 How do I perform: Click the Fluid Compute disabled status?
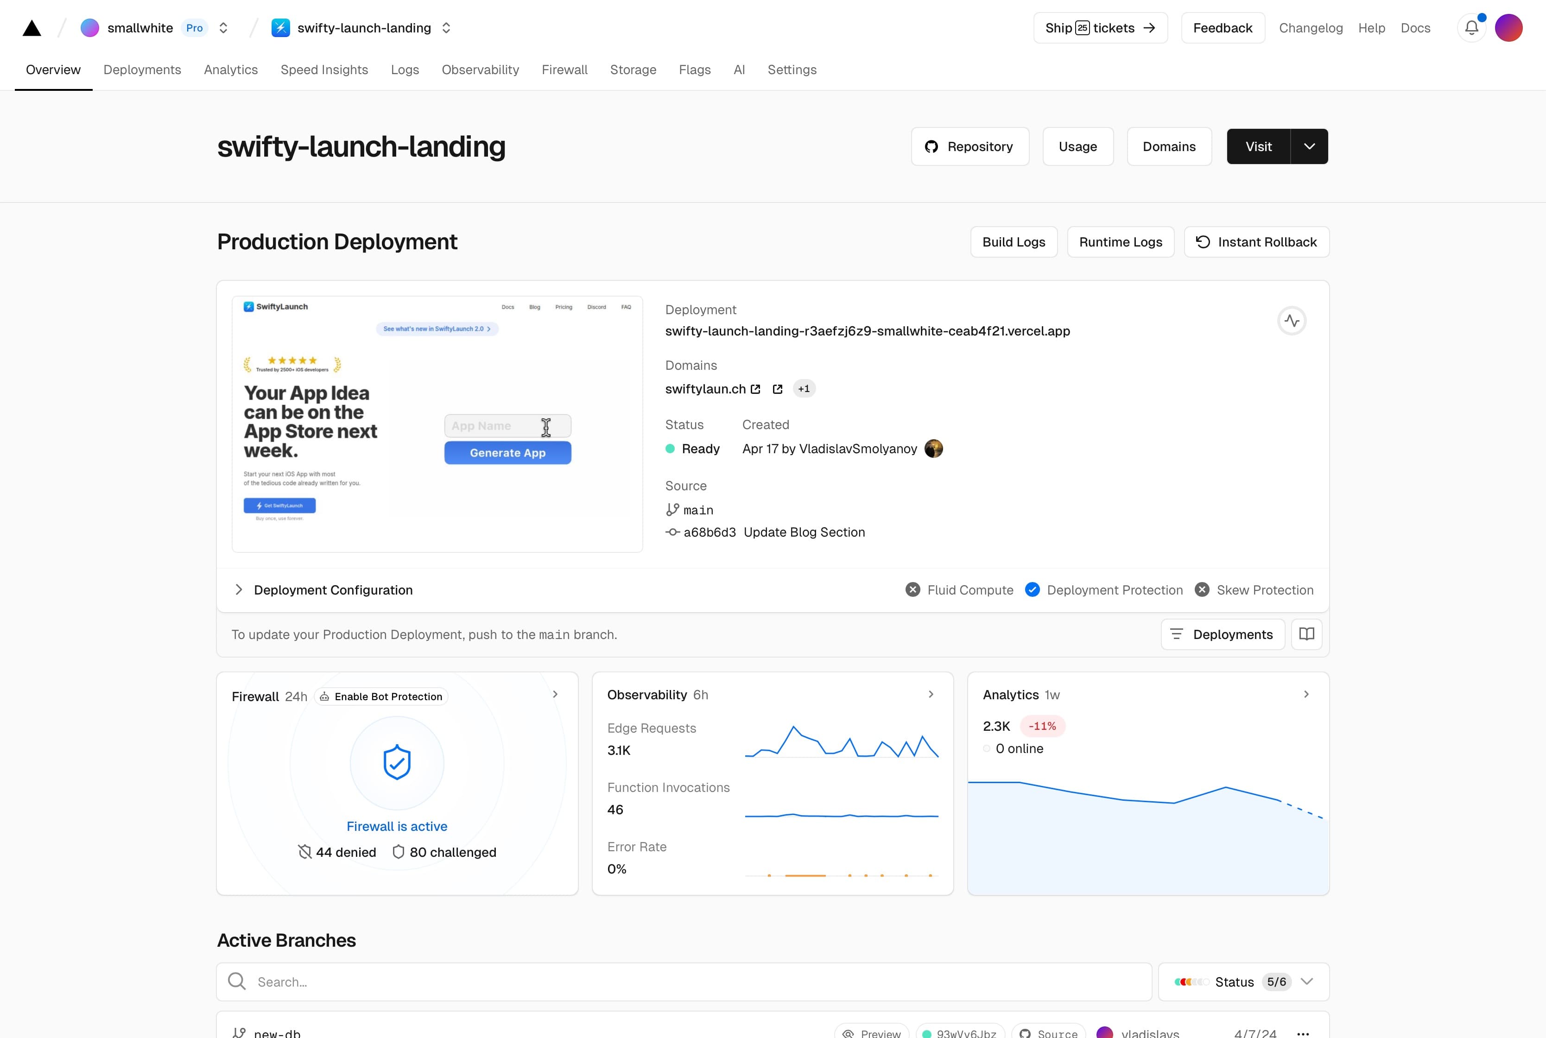[959, 590]
